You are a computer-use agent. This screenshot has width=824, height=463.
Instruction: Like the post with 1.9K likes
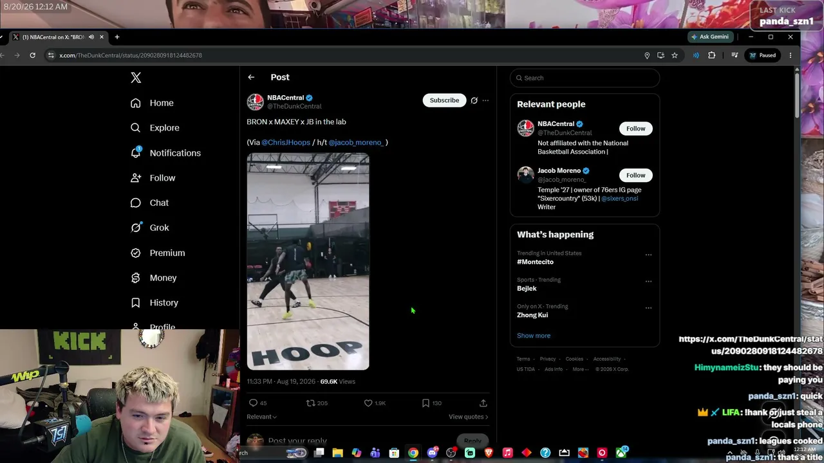tap(368, 403)
